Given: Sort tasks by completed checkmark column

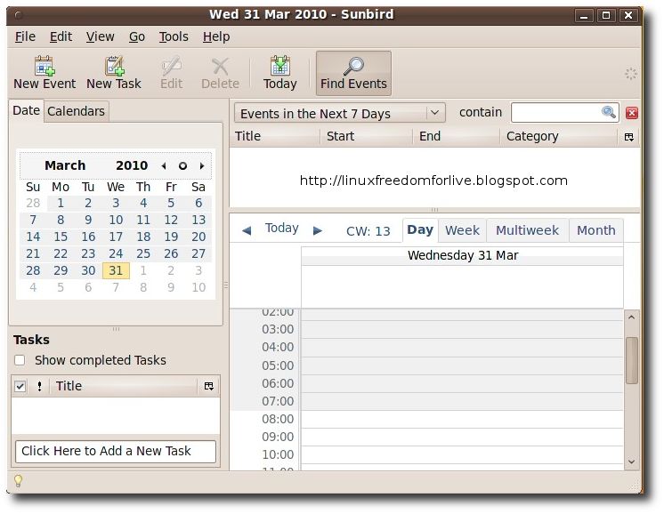Looking at the screenshot, I should (20, 386).
